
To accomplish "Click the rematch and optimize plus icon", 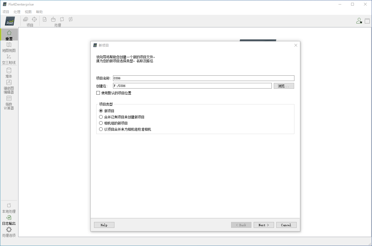I will point(71,19).
